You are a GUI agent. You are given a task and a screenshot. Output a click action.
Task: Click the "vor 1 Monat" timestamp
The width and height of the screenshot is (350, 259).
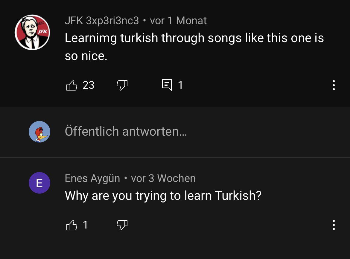point(178,21)
